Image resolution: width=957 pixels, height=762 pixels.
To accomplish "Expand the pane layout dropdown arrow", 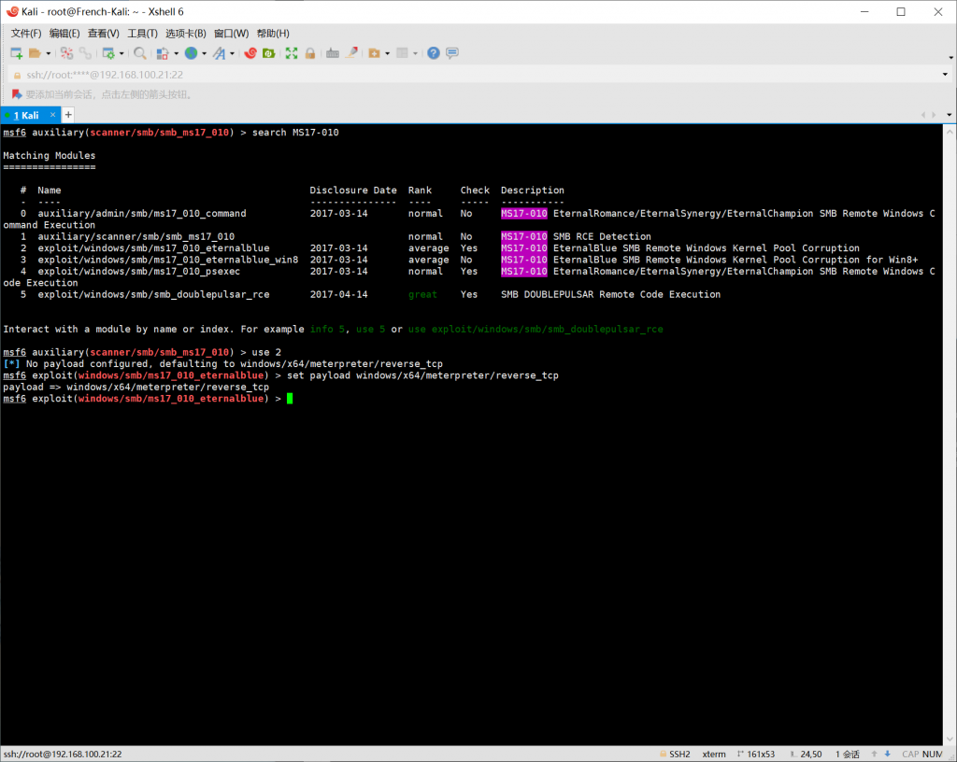I will pos(415,53).
